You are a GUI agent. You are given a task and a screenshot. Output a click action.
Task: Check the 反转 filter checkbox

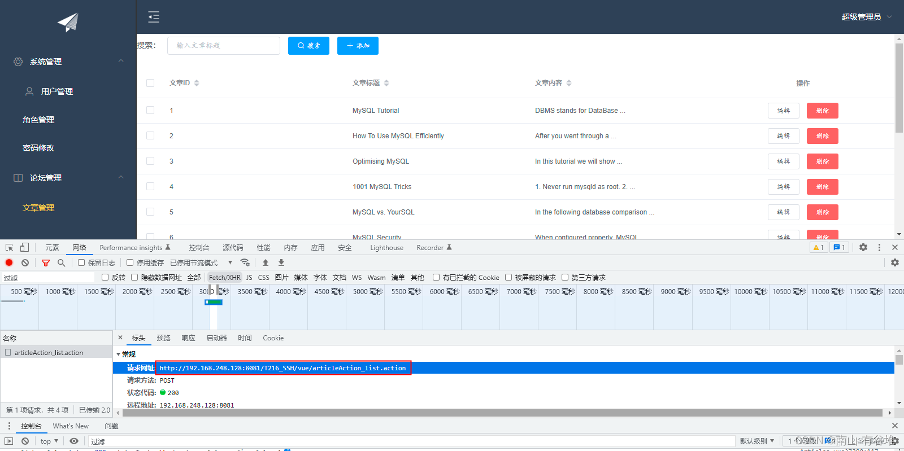point(105,277)
